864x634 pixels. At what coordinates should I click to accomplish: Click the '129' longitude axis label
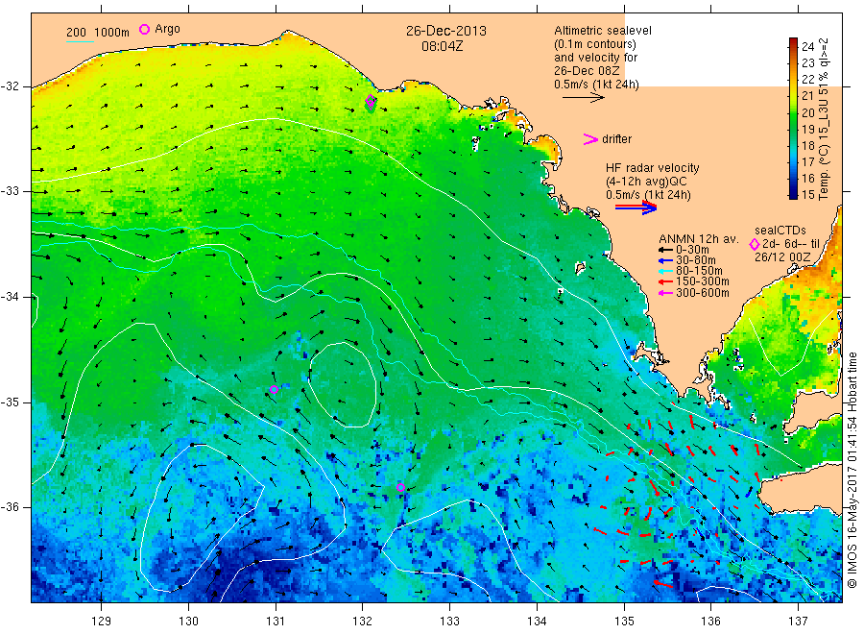click(x=102, y=621)
